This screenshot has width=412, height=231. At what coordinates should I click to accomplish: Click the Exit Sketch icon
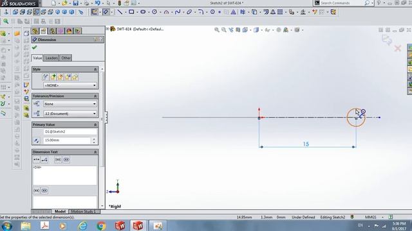coord(95,12)
